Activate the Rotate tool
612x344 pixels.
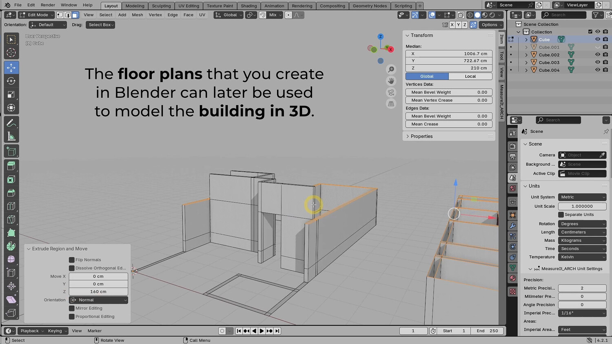tap(11, 81)
